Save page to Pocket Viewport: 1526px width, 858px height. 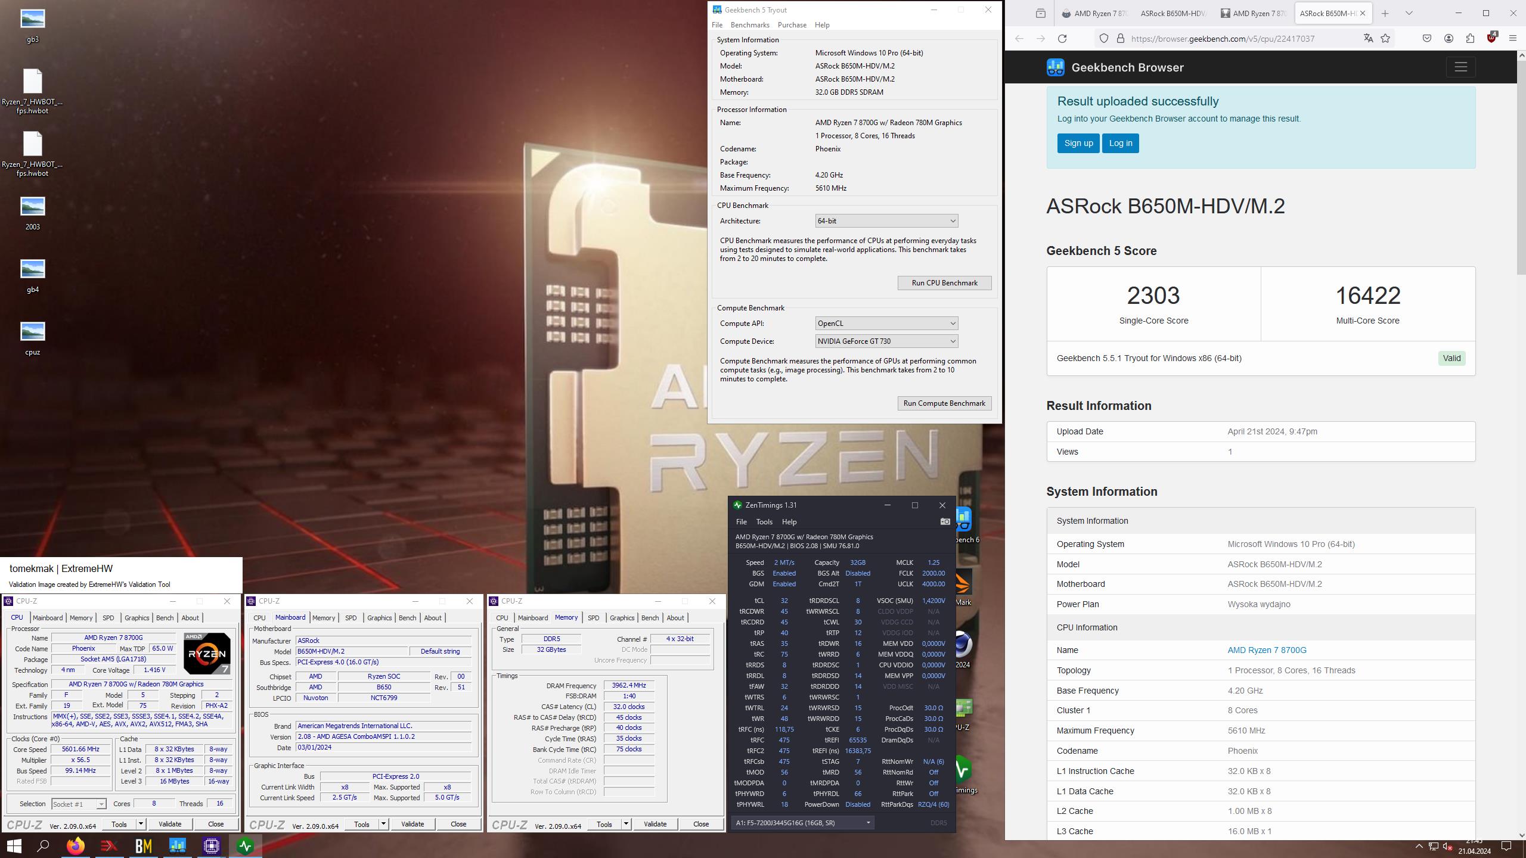coord(1427,38)
